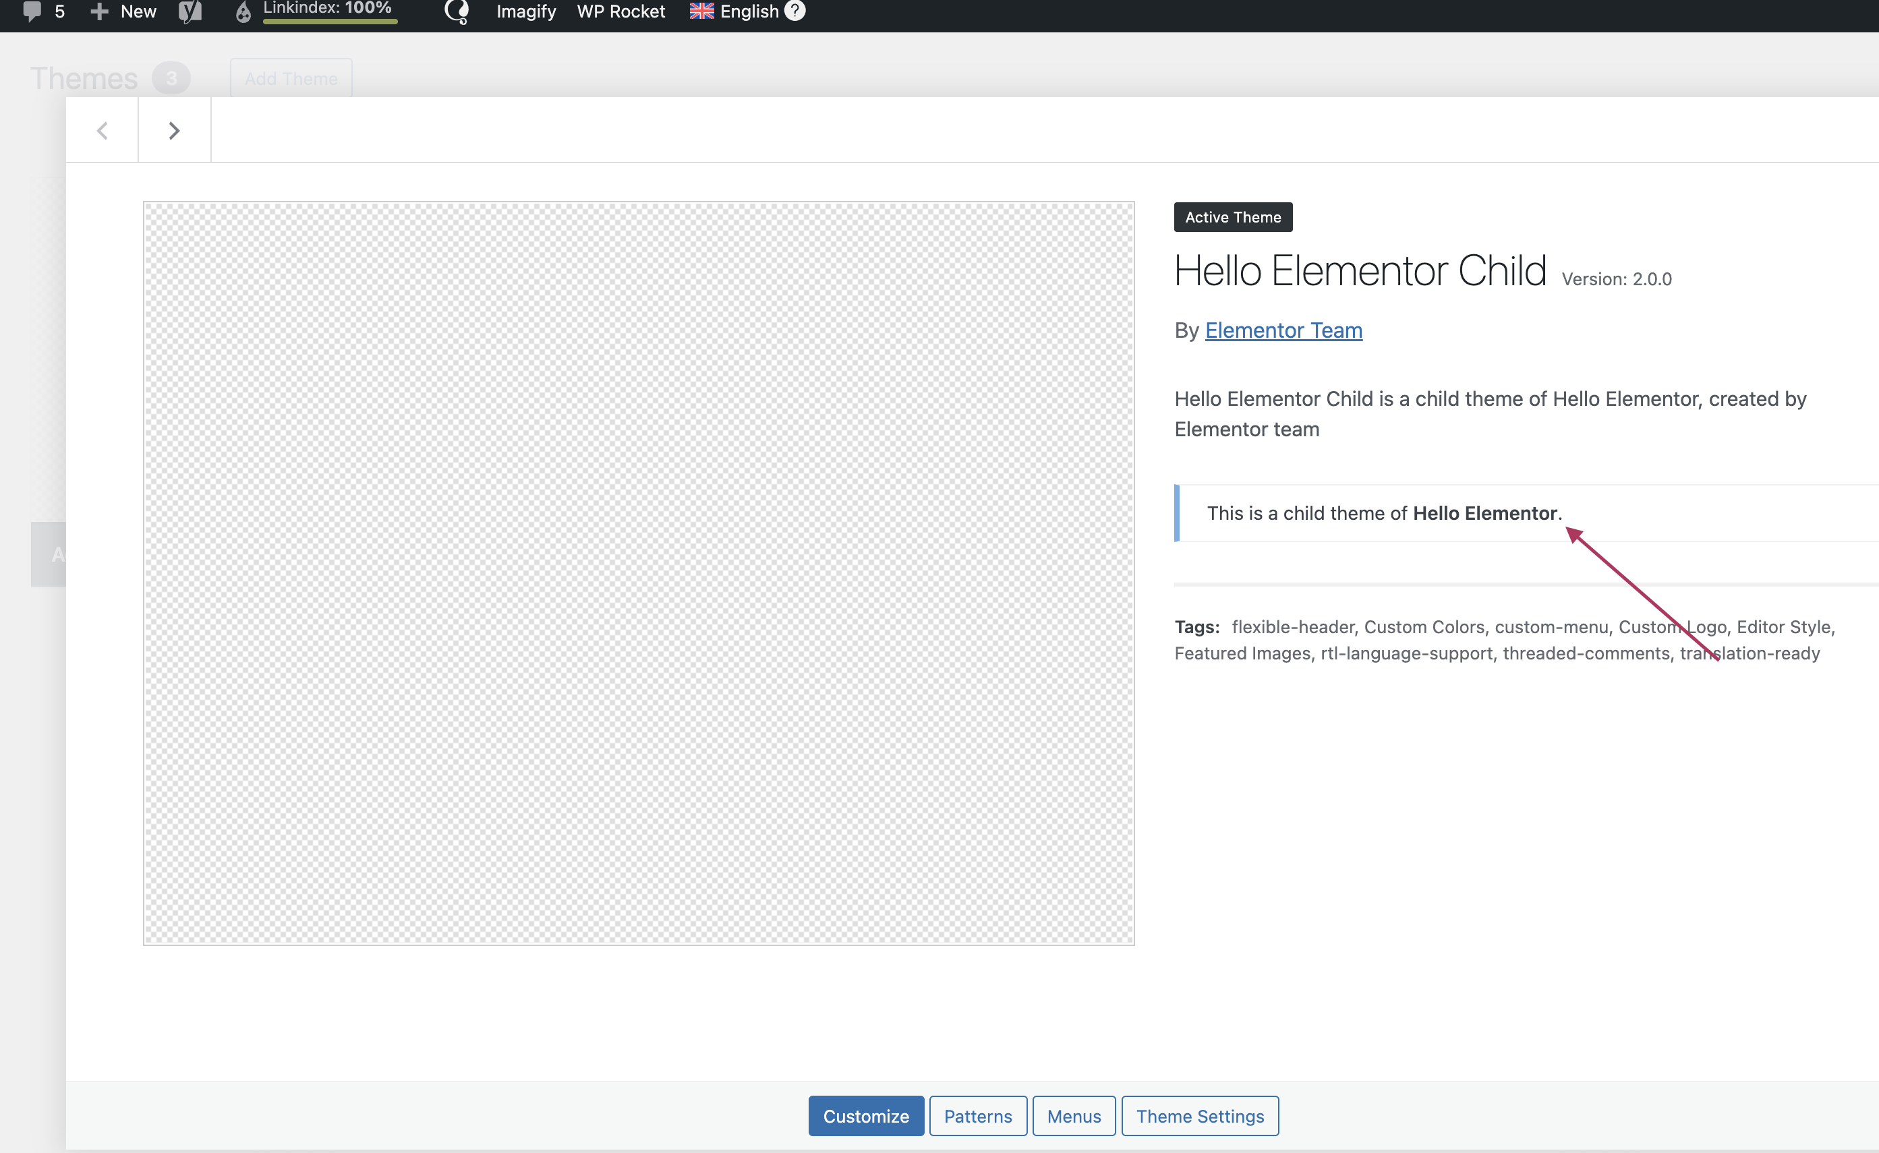Click the Linkindex rocket icon
This screenshot has height=1153, width=1879.
point(243,11)
